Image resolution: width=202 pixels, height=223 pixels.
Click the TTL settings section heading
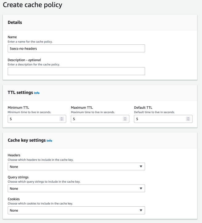tap(20, 92)
